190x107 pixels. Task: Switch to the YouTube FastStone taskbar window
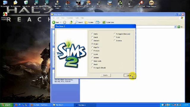[41, 105]
